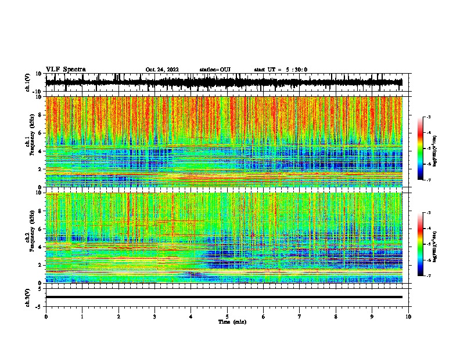Viewport: 460px width, 355px height.
Task: Click the ch.1 "Frequency (kHz)" axis label
Action: [x=32, y=135]
